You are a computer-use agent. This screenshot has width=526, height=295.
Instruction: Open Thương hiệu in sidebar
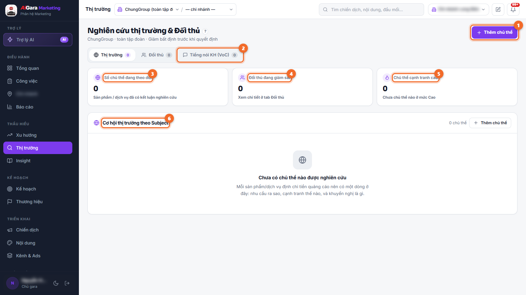click(x=38, y=202)
